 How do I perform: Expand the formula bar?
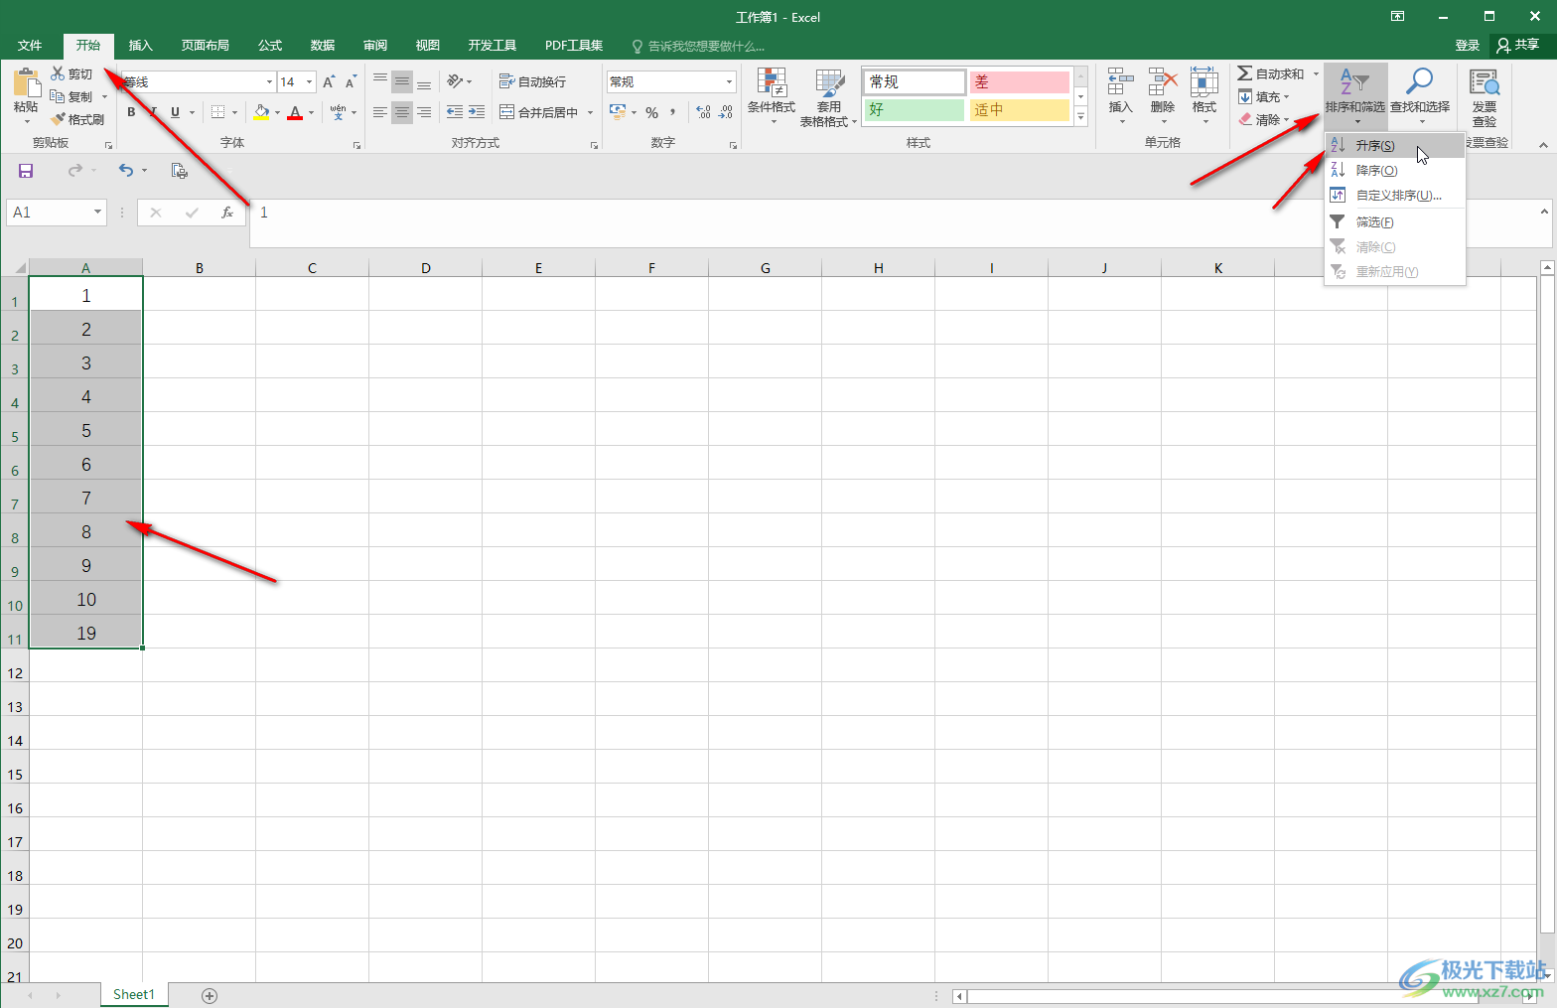1544,212
